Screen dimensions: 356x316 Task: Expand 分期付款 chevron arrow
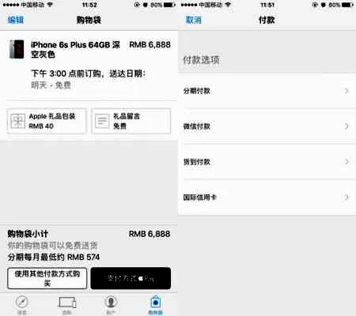click(347, 91)
